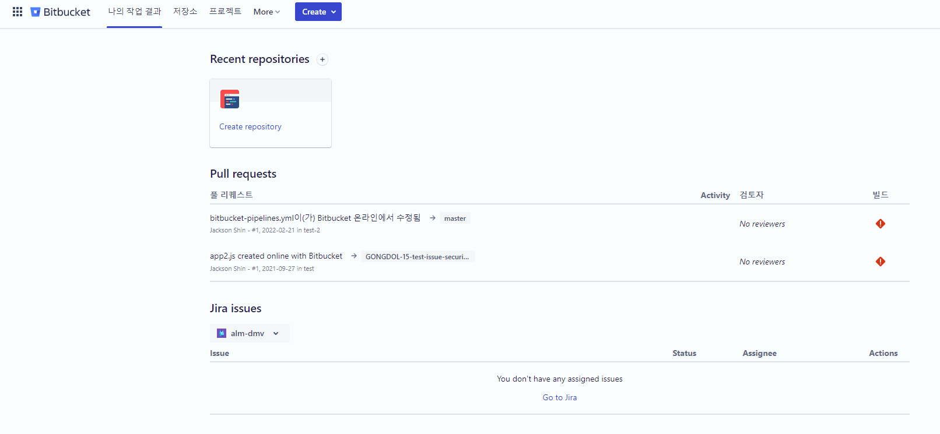Click the Jira issues heading
Image resolution: width=940 pixels, height=434 pixels.
[x=236, y=308]
